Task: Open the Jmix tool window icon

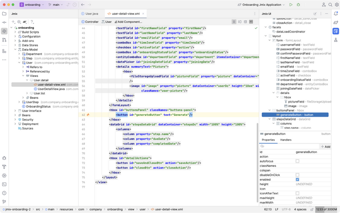Action: tap(4, 31)
